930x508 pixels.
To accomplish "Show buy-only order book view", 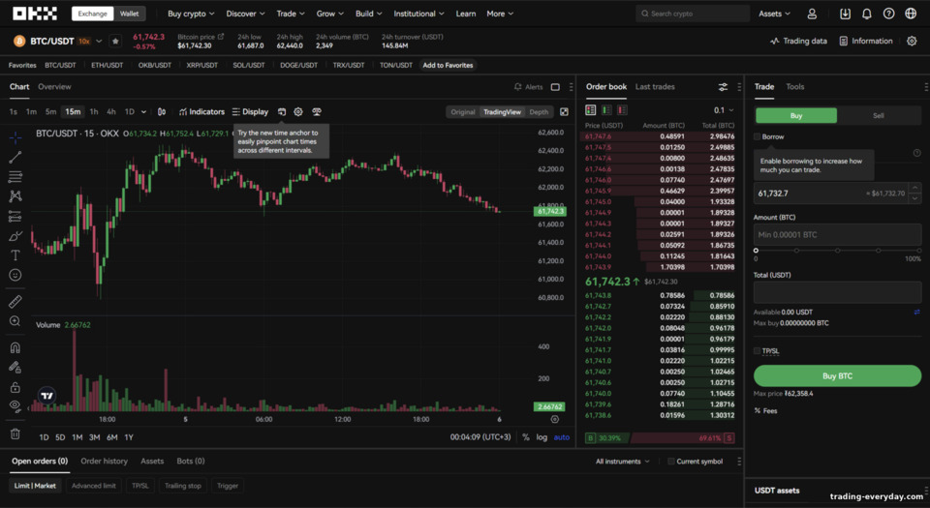I will coord(606,110).
